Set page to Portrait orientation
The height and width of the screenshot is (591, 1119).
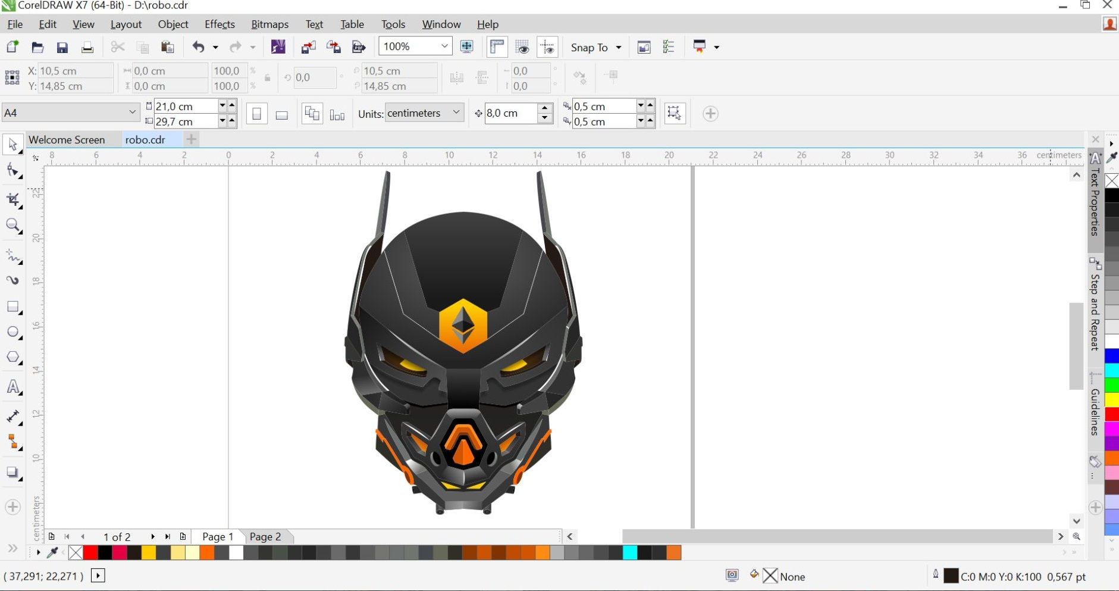click(256, 114)
